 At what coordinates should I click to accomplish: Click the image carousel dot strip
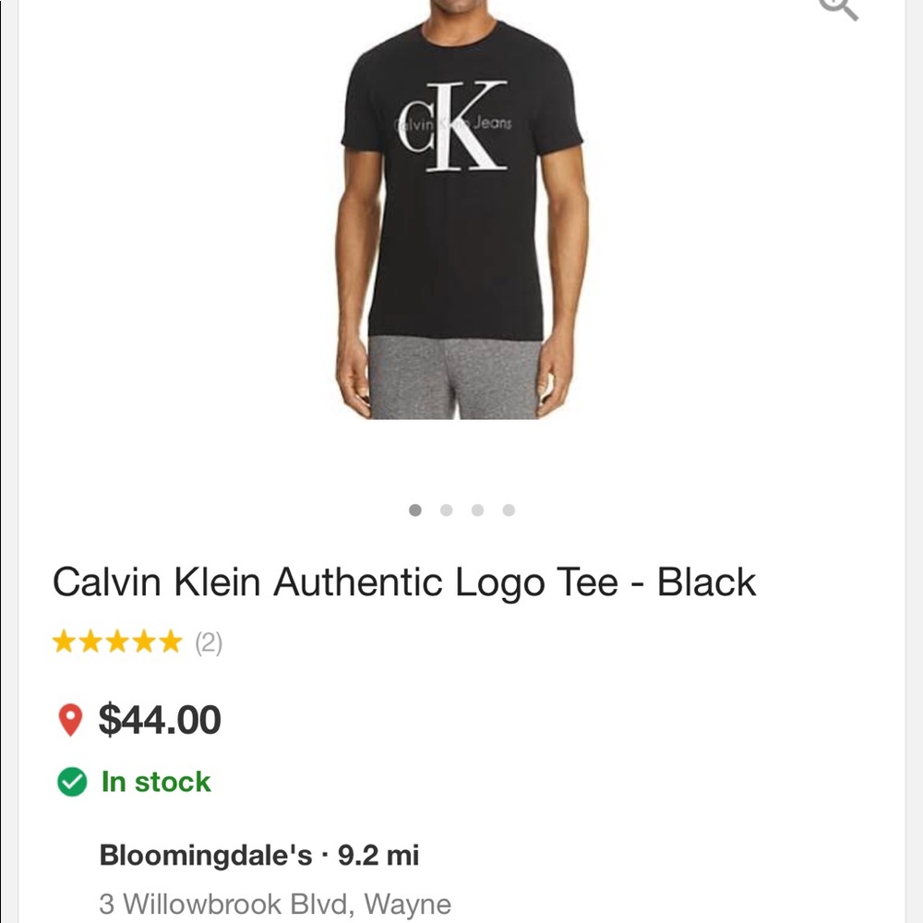[x=461, y=509]
